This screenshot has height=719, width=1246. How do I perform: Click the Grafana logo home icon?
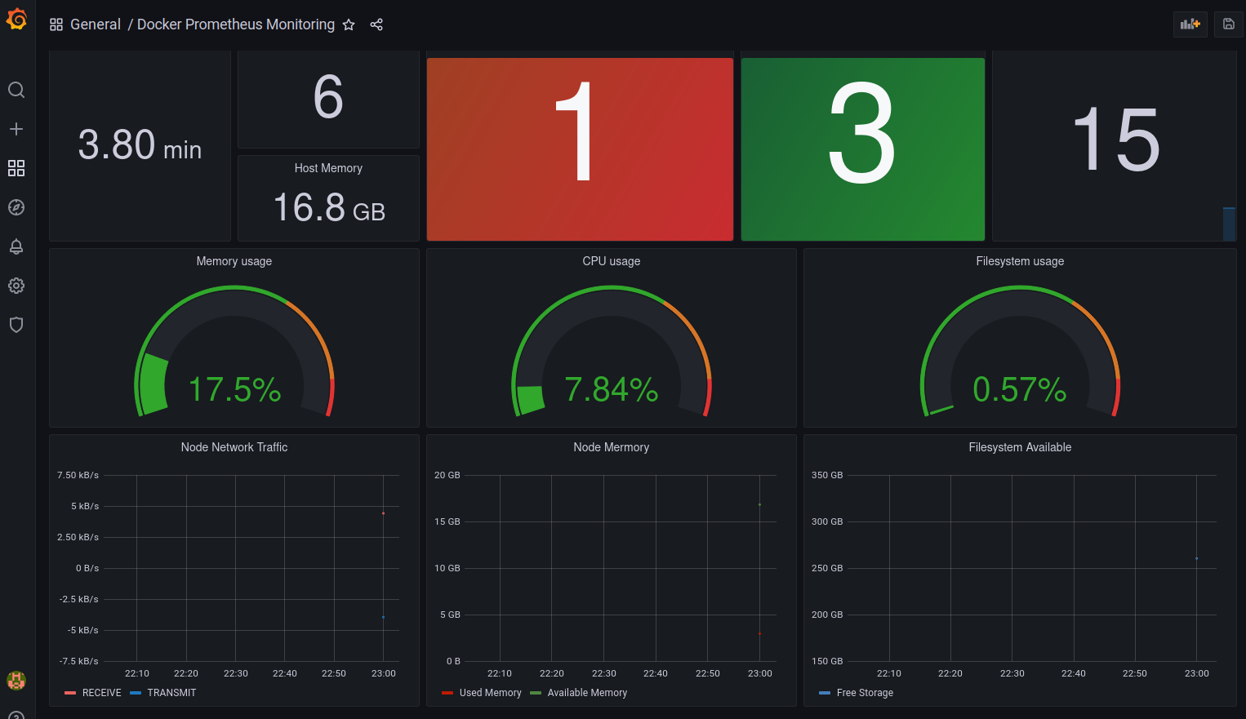[x=16, y=19]
